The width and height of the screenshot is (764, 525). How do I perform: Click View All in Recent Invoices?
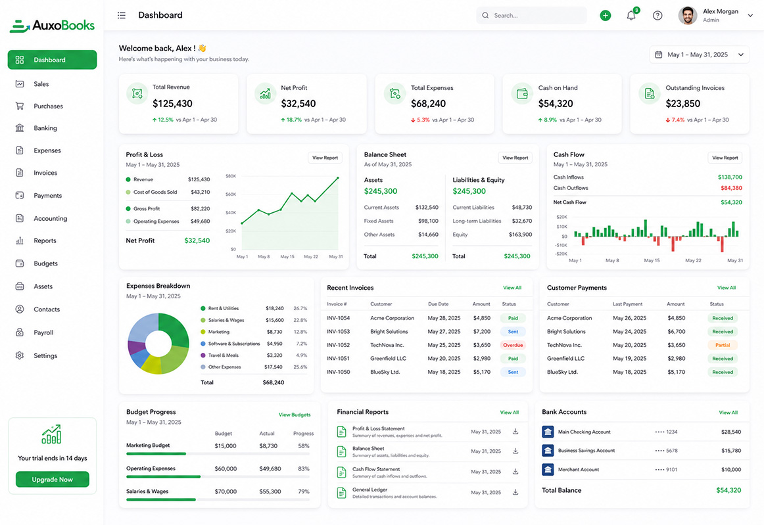tap(512, 288)
